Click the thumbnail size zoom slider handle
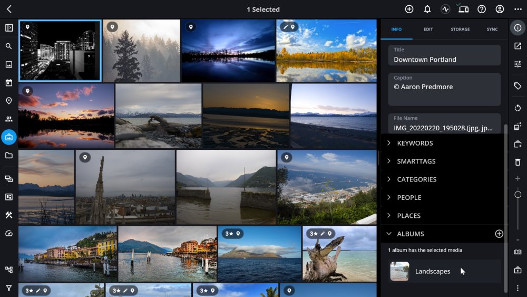The width and height of the screenshot is (527, 297). point(518,195)
